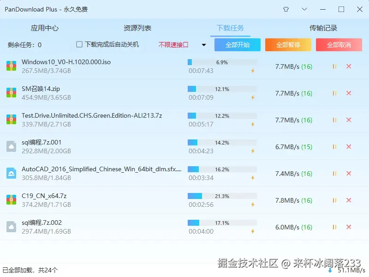Cancel the Windows10_V0-H.1020.000.iso download

pyautogui.click(x=349, y=66)
